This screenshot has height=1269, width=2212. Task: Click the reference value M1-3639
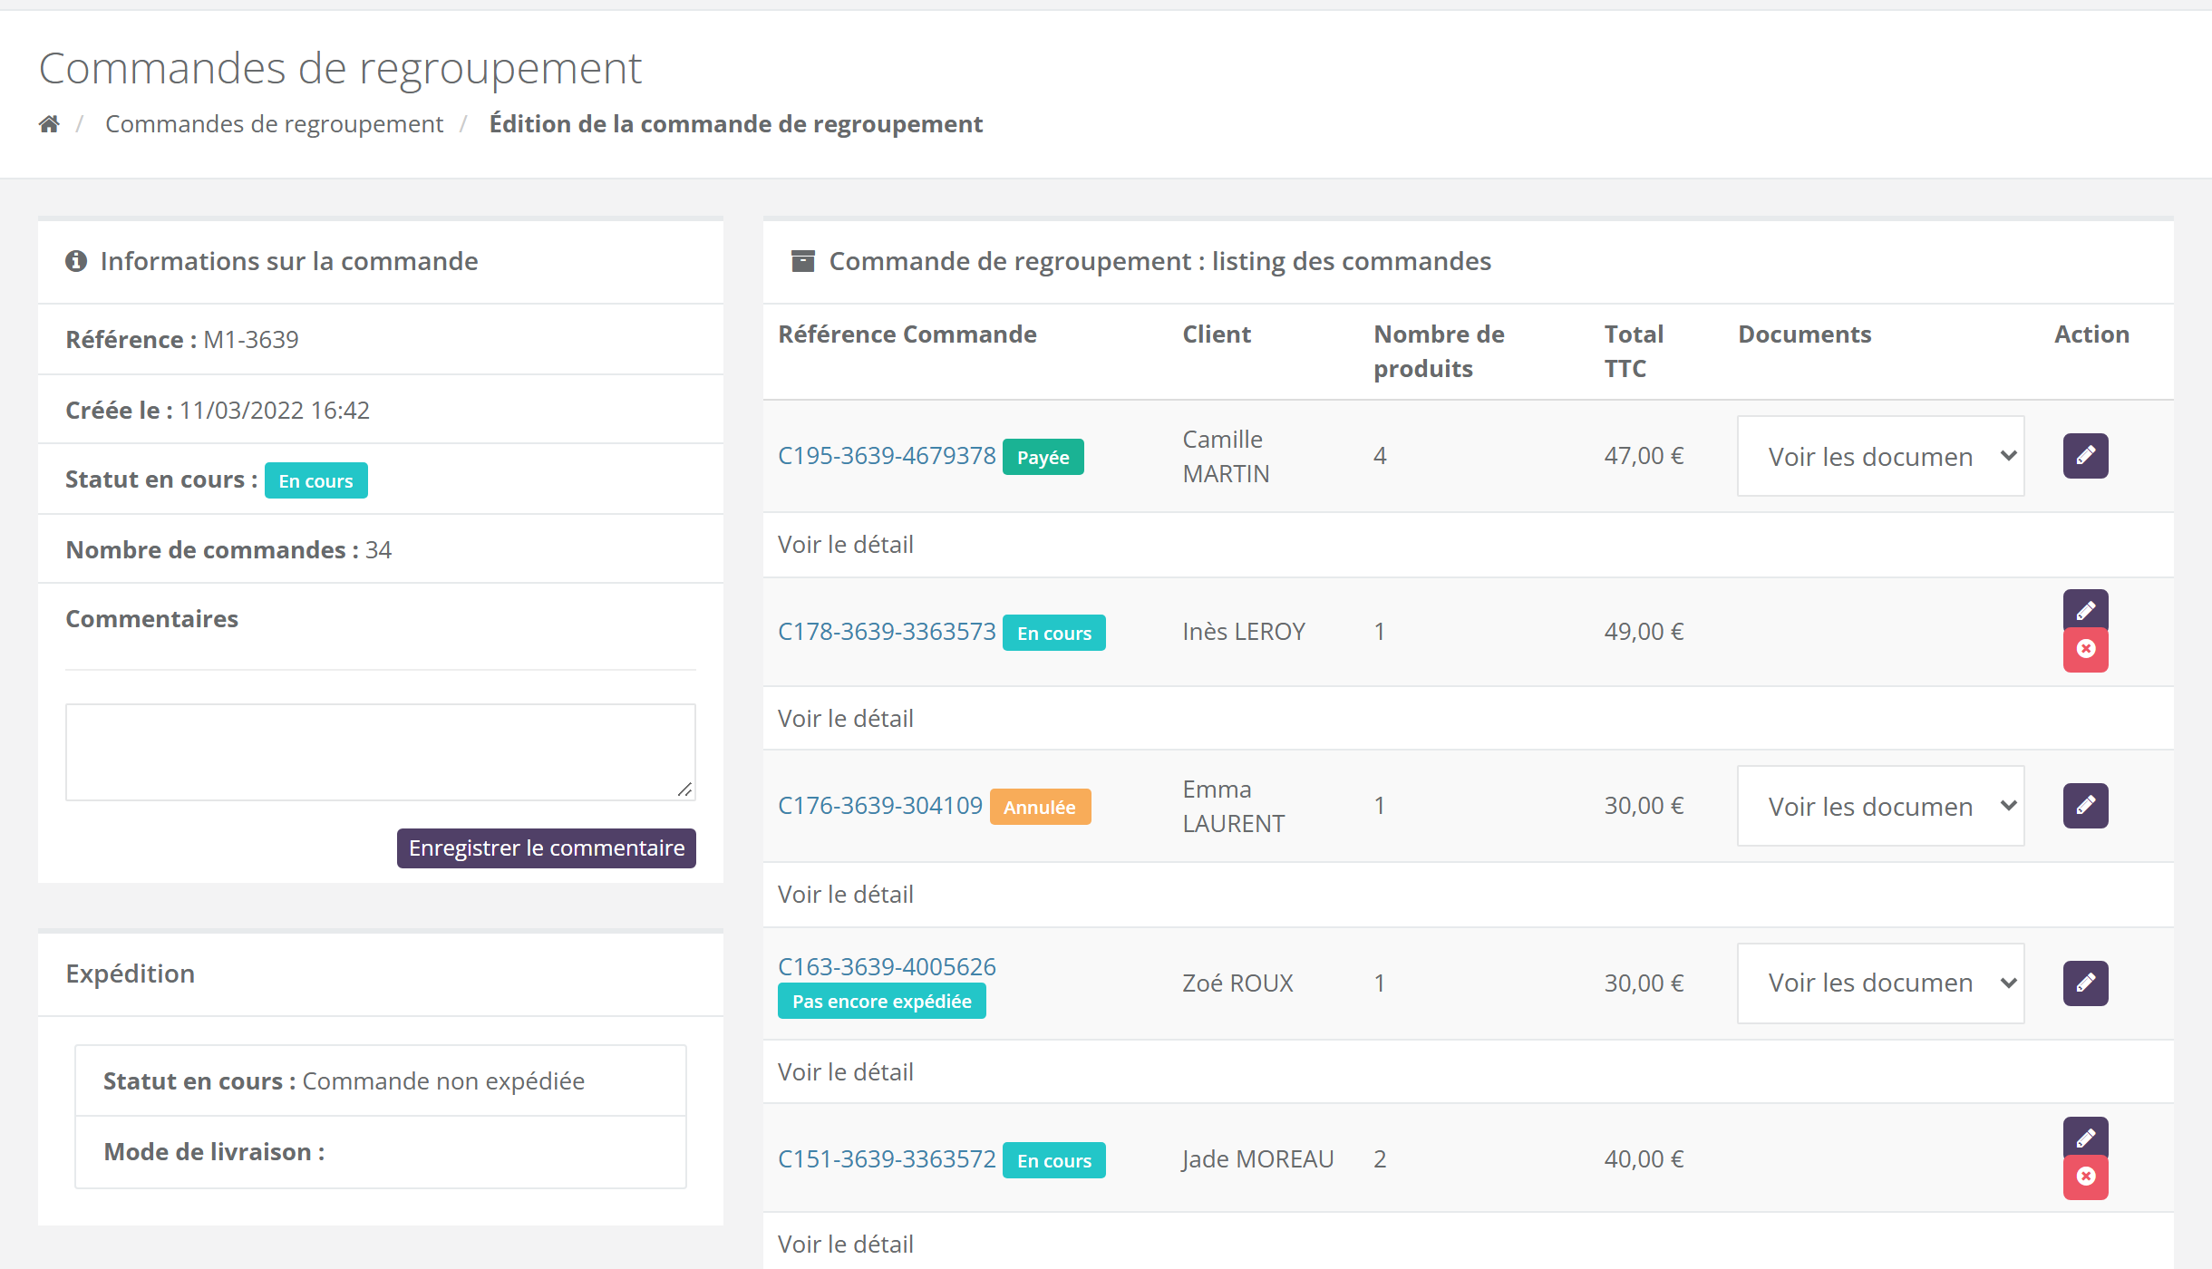[x=251, y=340]
